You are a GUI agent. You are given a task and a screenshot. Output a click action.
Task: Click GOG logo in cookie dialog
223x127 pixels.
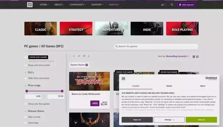[123, 78]
